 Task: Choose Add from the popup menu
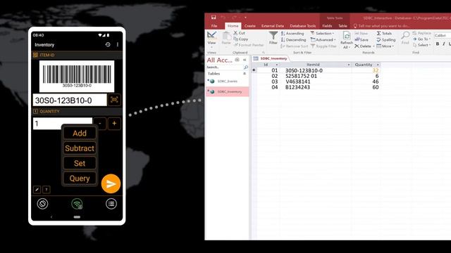80,134
